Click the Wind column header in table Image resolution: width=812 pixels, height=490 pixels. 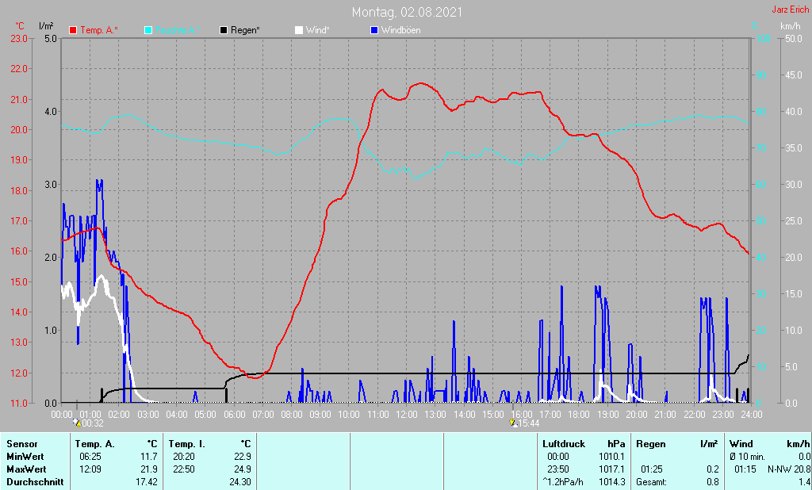(741, 444)
